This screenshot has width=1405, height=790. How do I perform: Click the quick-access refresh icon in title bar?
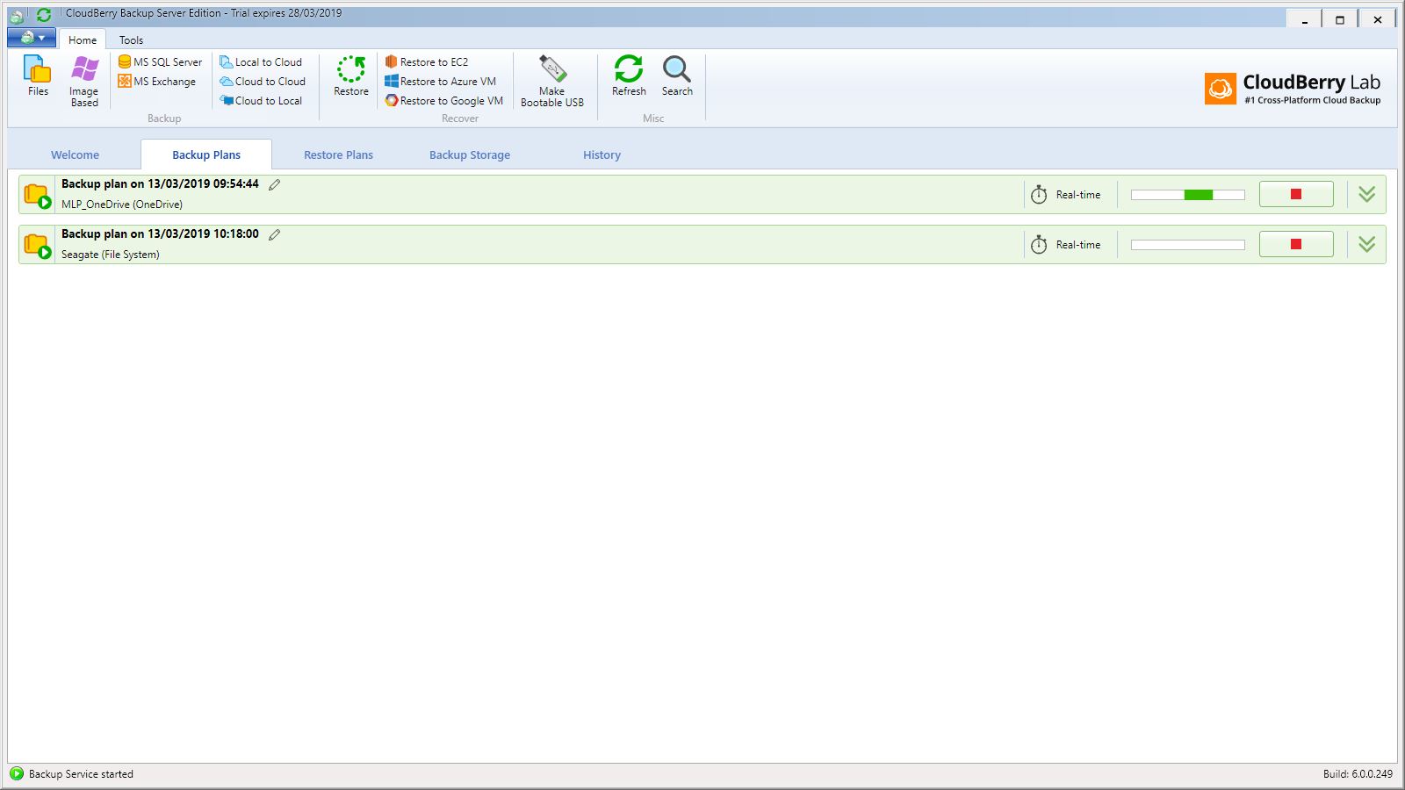pos(43,15)
